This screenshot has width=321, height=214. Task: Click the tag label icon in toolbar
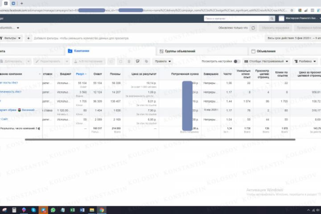pyautogui.click(x=146, y=61)
